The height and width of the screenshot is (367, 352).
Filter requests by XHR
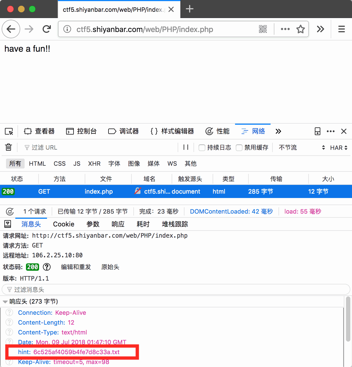[x=94, y=164]
